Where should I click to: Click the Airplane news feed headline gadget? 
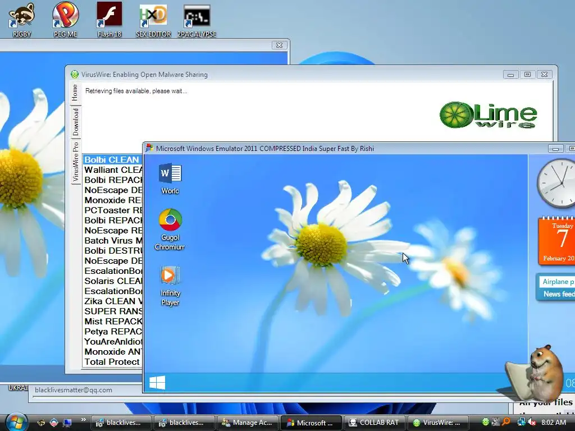point(558,282)
